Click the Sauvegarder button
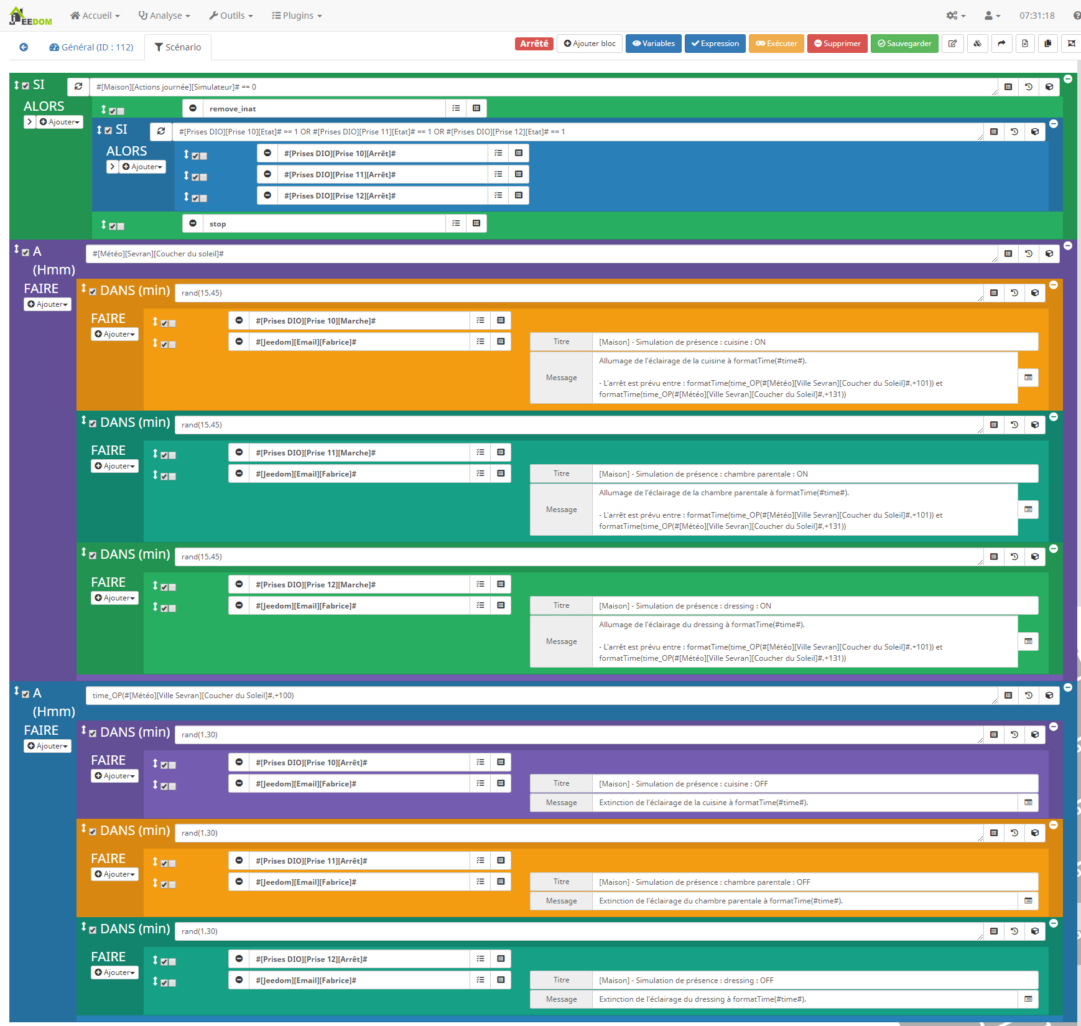The image size is (1081, 1026). pyautogui.click(x=904, y=44)
